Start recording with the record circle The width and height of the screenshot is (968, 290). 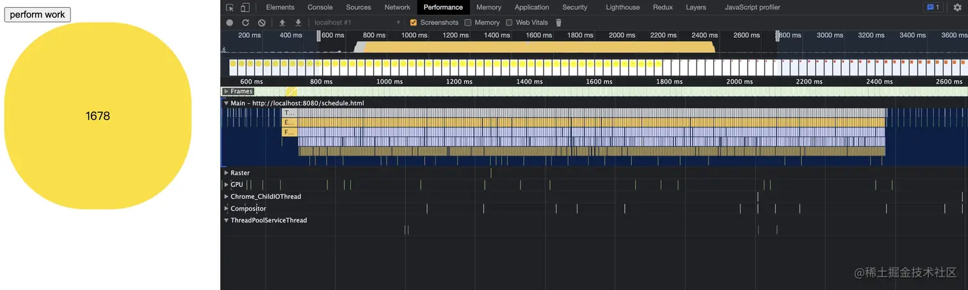pos(230,22)
